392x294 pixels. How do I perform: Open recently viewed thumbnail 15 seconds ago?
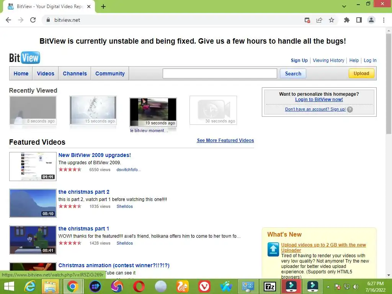93,110
